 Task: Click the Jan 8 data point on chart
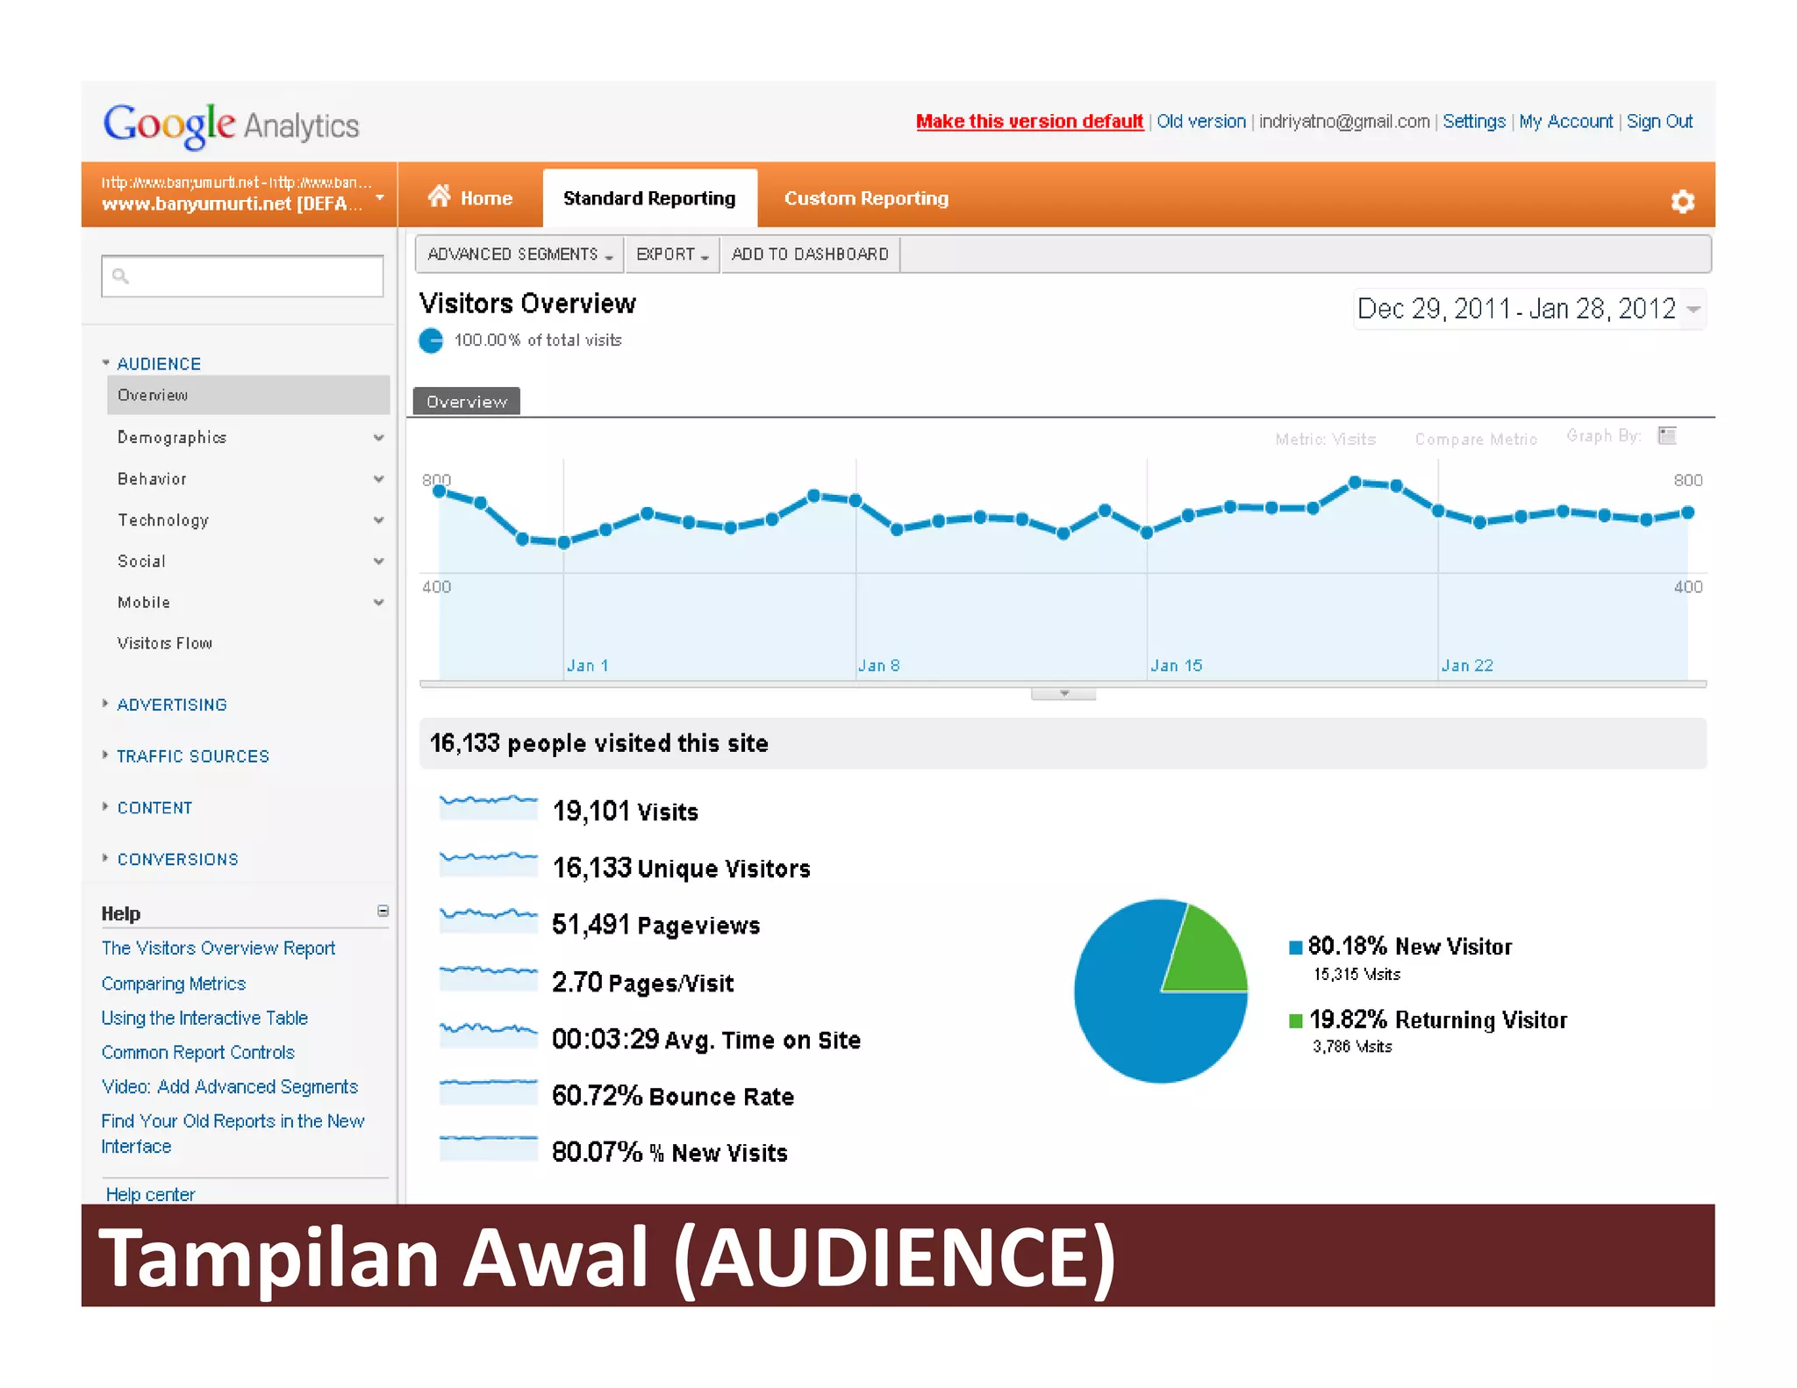pos(856,500)
